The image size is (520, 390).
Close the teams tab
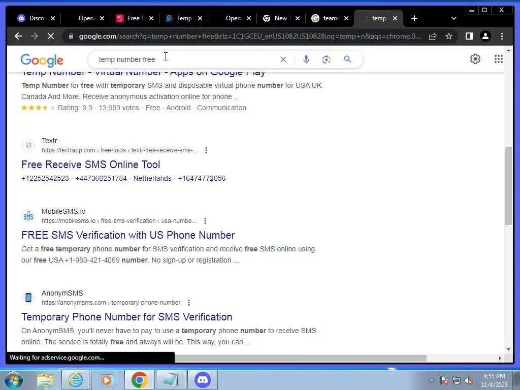[346, 18]
